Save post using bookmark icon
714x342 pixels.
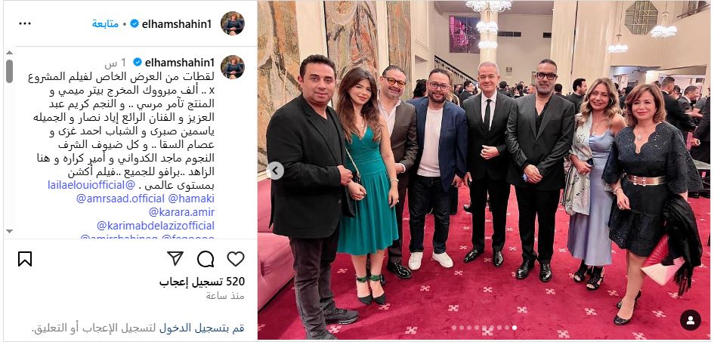[25, 259]
